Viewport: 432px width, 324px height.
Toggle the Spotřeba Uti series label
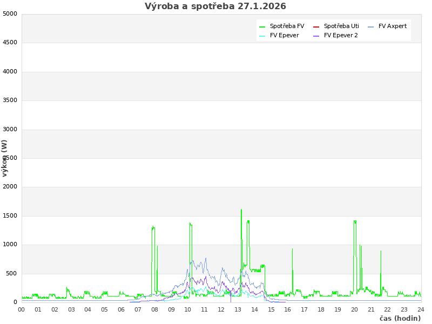point(341,26)
